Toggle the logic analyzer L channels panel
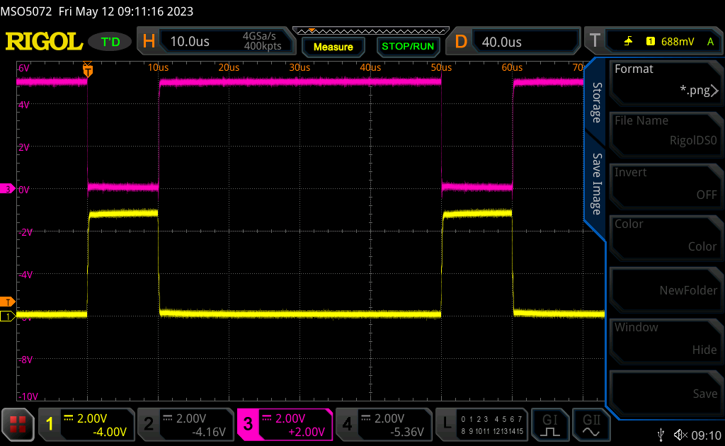Image resolution: width=725 pixels, height=446 pixels. click(x=481, y=425)
